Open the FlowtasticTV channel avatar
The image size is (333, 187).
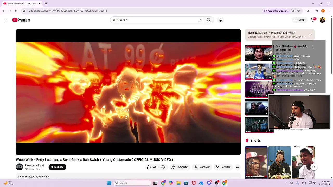click(20, 167)
